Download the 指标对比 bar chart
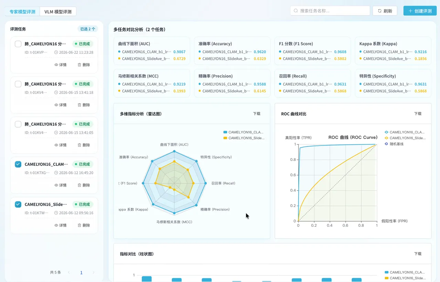The image size is (440, 282). tap(418, 254)
